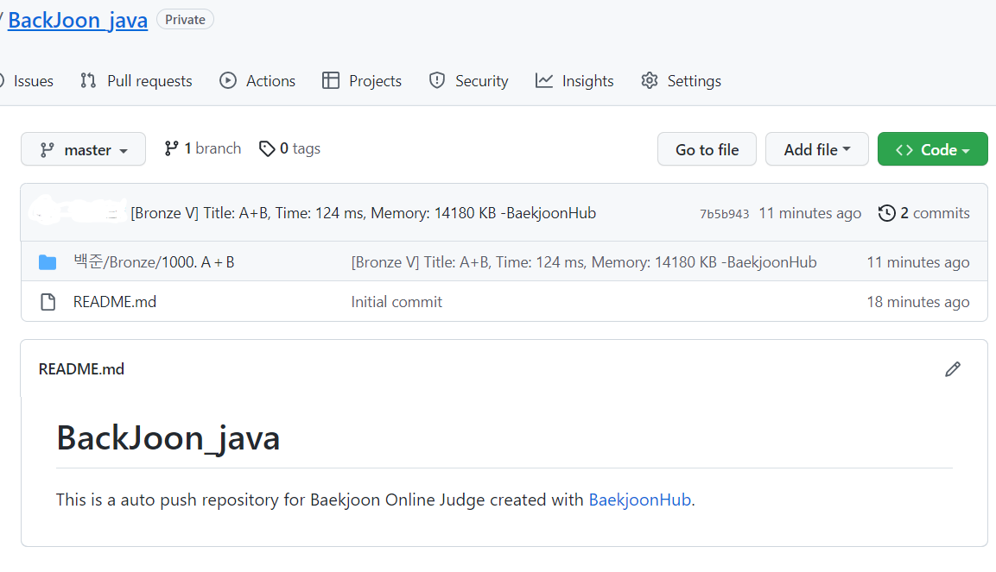Click the tag icon beside 0 tags
996x572 pixels.
tap(267, 148)
